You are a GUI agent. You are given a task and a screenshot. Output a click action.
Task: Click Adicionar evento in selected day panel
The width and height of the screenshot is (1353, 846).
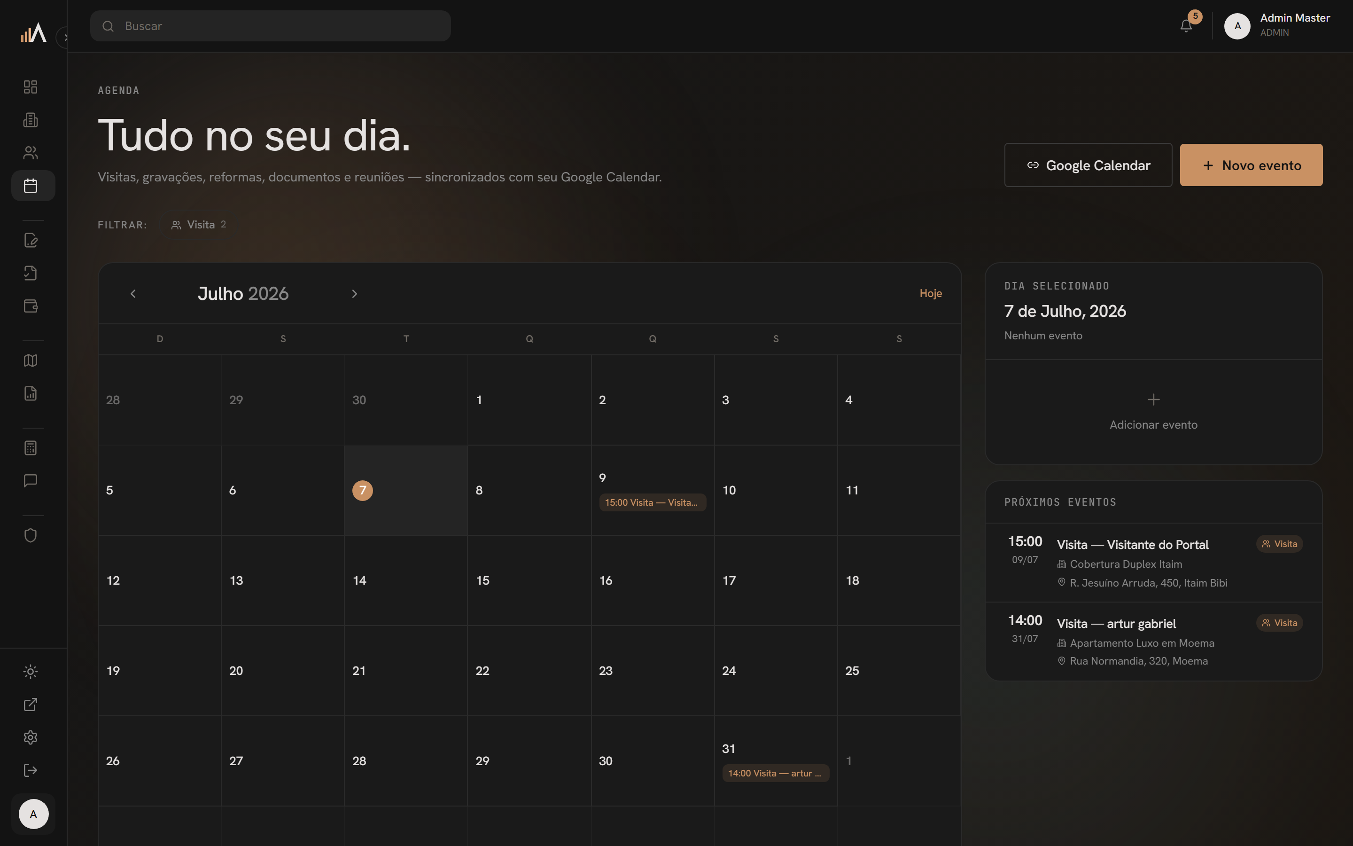[1153, 412]
